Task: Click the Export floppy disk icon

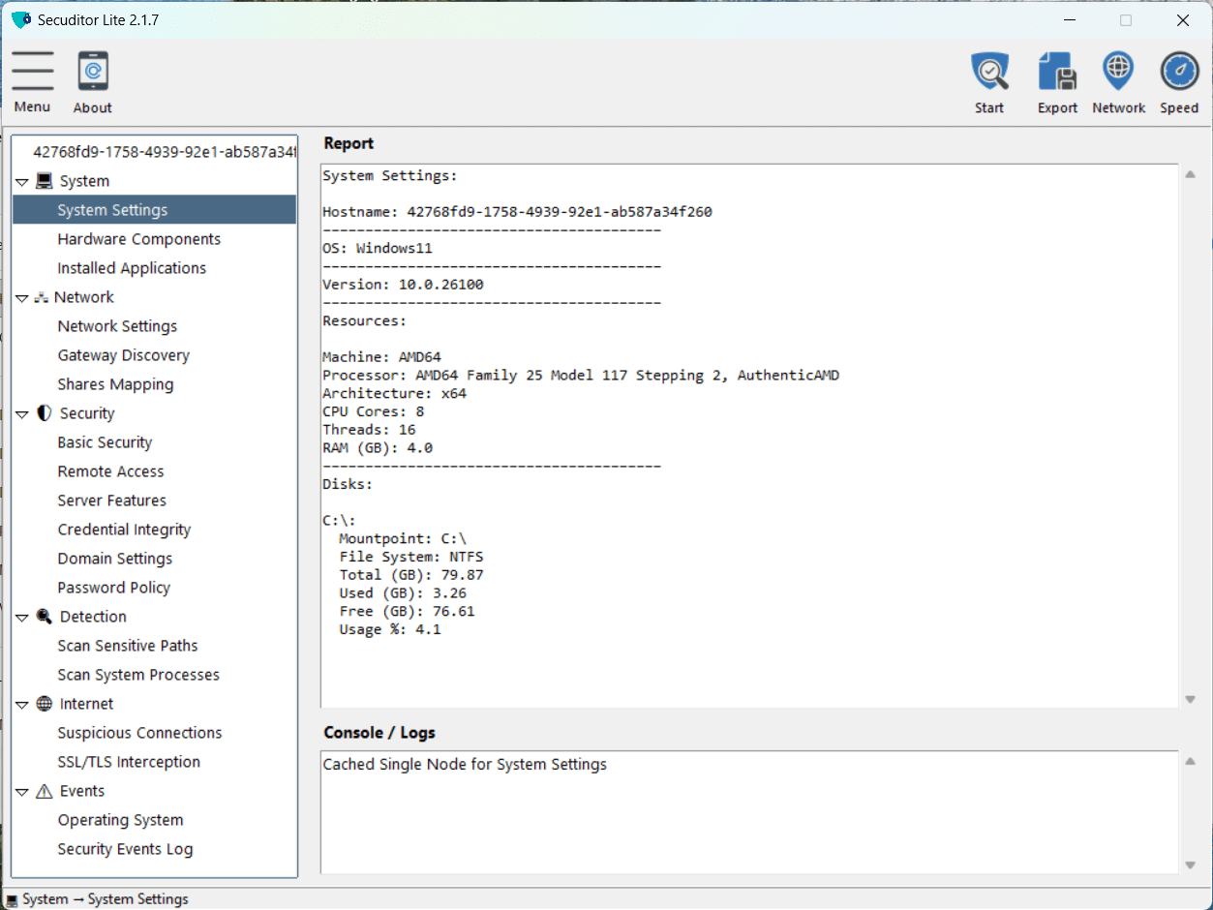Action: (x=1057, y=71)
